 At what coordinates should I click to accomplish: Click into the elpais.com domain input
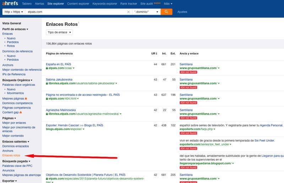[x=76, y=12]
